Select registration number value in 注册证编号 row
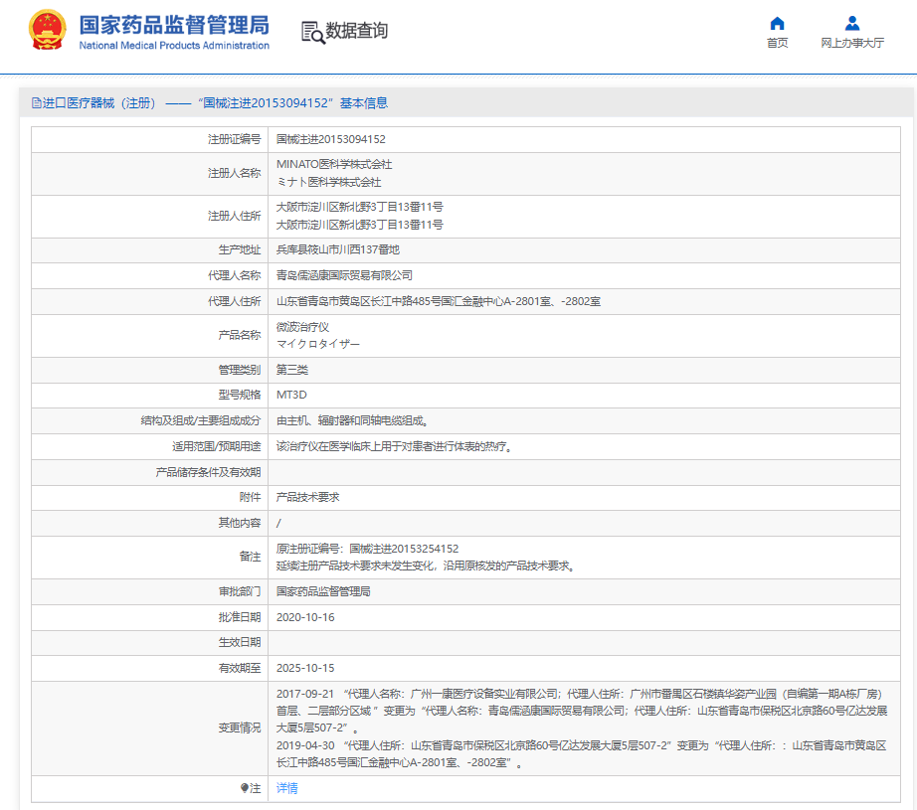Image resolution: width=917 pixels, height=810 pixels. click(x=330, y=139)
